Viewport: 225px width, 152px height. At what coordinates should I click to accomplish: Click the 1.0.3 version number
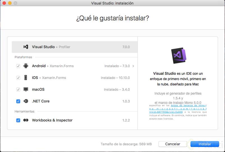(x=126, y=101)
